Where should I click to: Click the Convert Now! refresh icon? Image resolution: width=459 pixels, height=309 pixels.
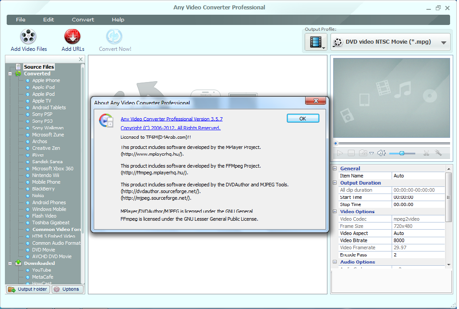[x=114, y=37]
